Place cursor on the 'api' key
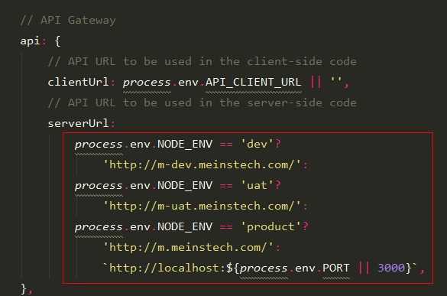This screenshot has height=296, width=447. click(30, 41)
